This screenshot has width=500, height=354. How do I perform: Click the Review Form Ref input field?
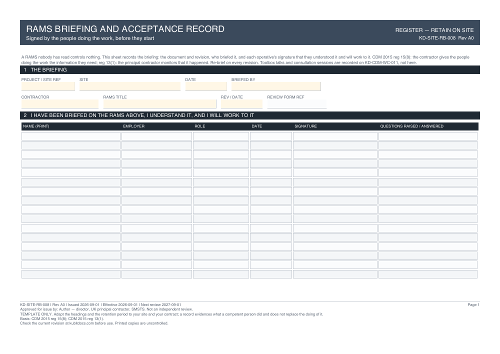(x=297, y=104)
